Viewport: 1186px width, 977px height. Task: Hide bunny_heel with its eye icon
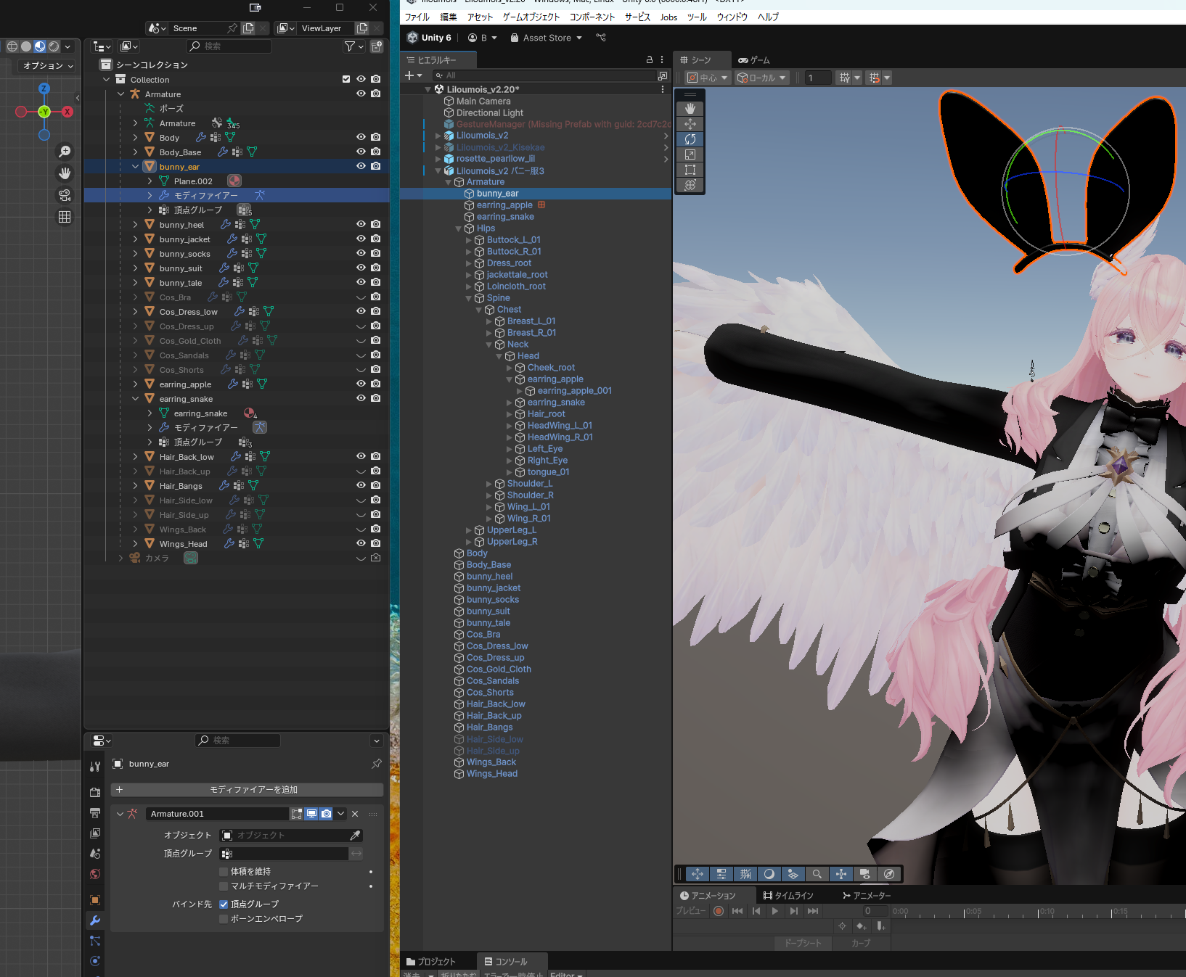361,225
